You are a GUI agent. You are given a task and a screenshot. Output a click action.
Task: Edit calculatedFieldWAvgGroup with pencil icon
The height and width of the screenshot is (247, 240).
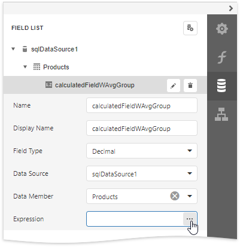point(174,86)
